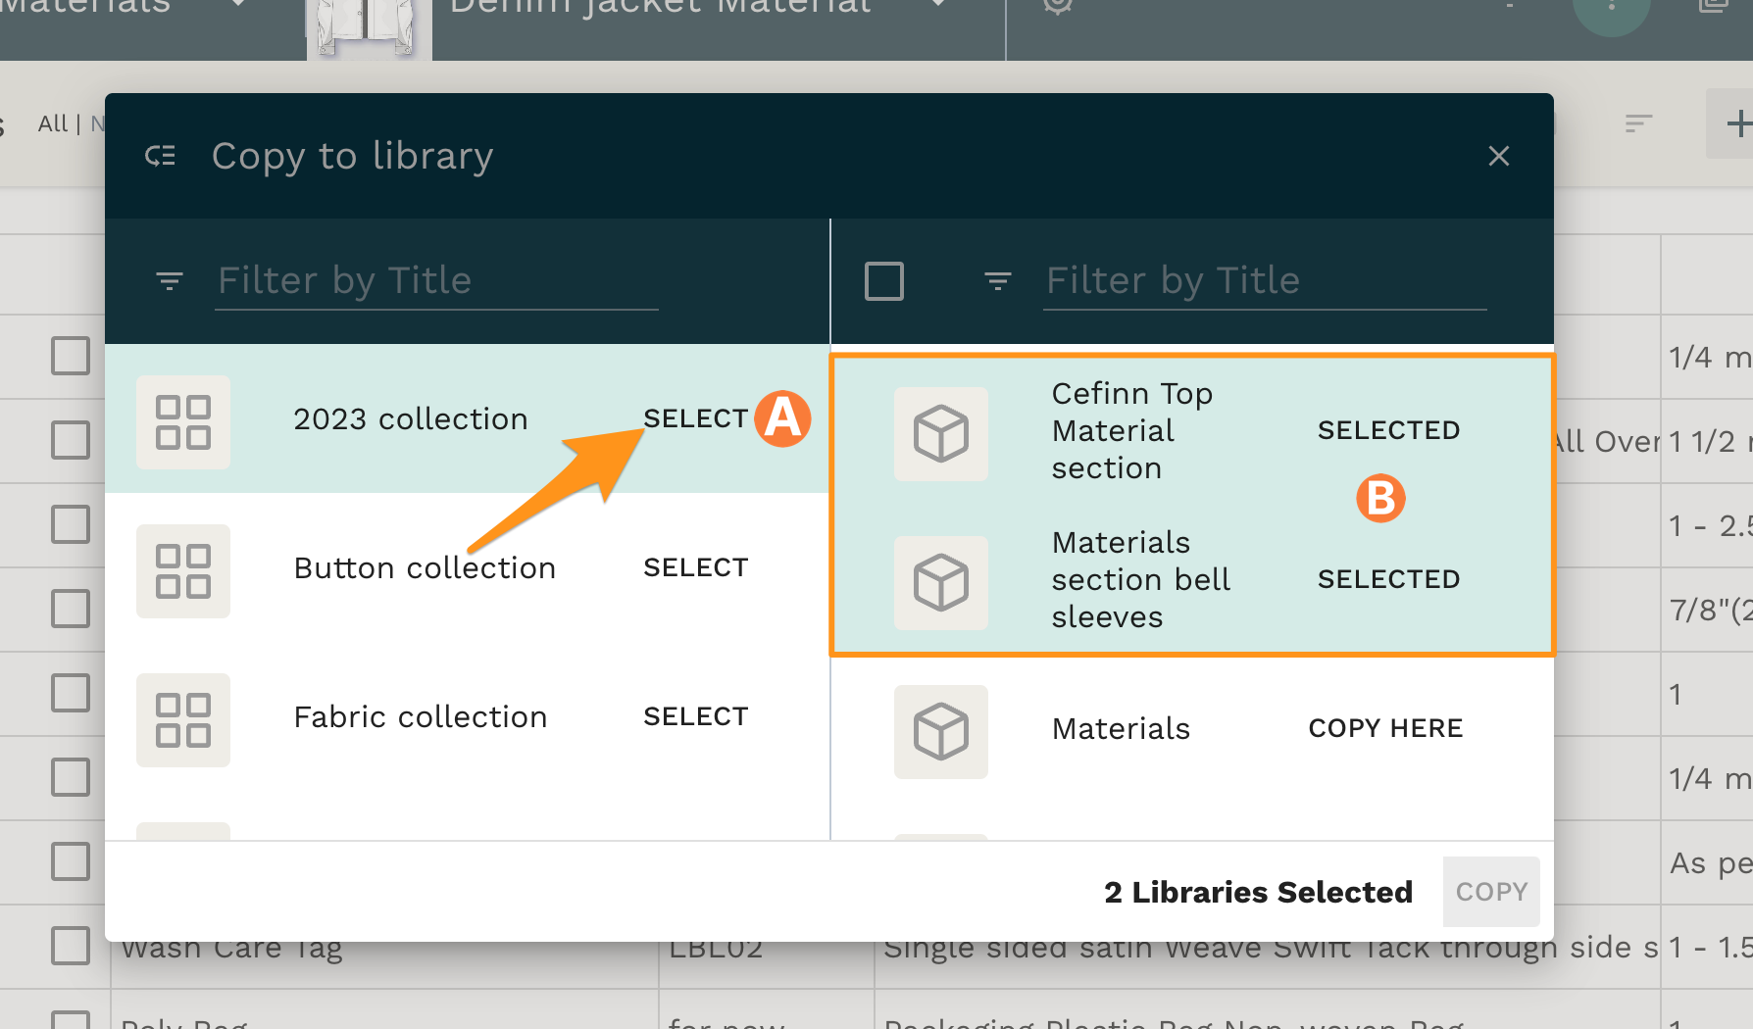This screenshot has width=1753, height=1029.
Task: Check the first row checkbox in background table
Action: pos(71,356)
